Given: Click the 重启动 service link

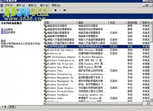Looking at the screenshot, I should [4, 32].
